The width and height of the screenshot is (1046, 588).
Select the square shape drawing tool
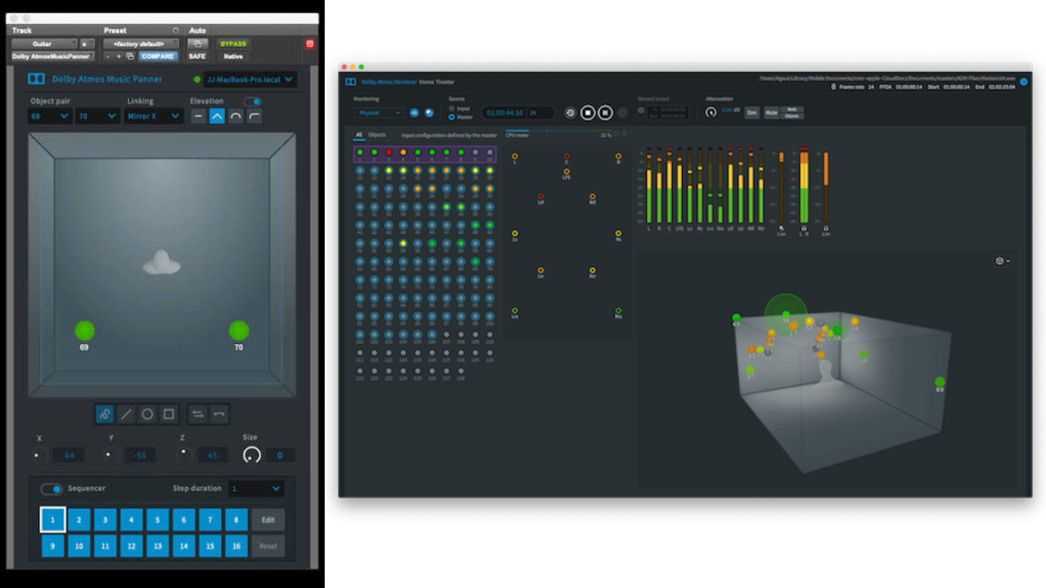[169, 414]
